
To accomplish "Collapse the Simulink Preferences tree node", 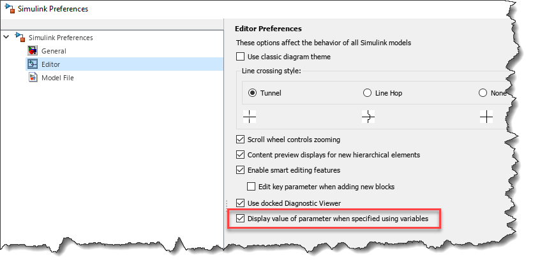I will coord(6,38).
